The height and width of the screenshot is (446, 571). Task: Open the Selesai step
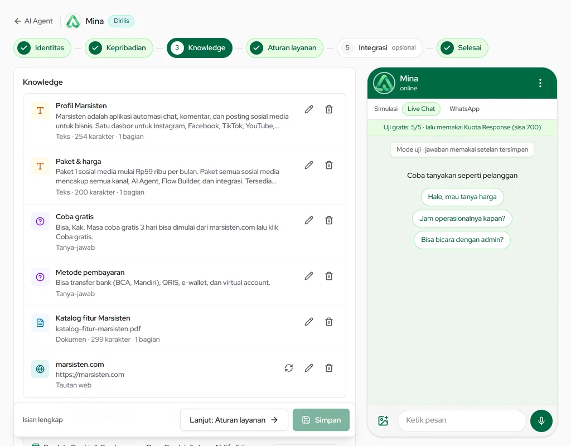(462, 48)
